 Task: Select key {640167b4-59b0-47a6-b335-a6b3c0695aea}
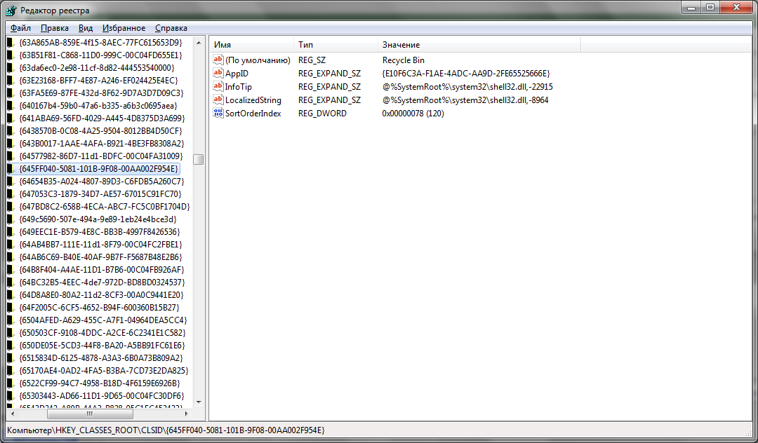click(98, 105)
